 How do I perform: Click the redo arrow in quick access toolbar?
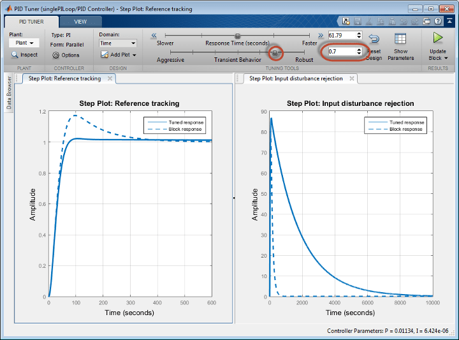[415, 21]
